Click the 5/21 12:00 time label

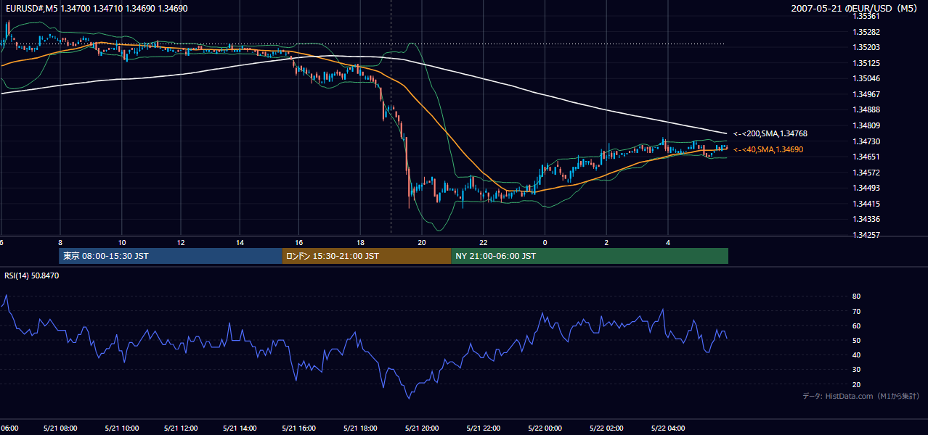point(182,428)
